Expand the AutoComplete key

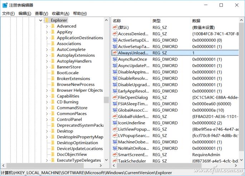[47, 49]
